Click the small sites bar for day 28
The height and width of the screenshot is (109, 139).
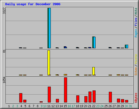119,75
